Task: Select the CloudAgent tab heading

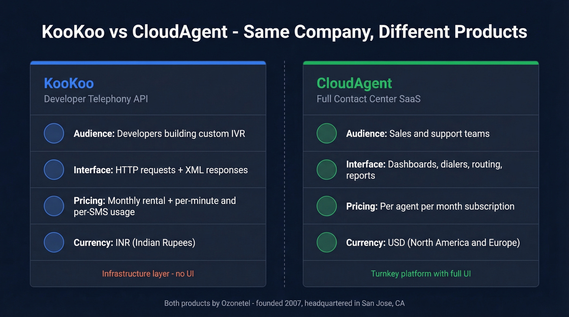Action: click(354, 83)
